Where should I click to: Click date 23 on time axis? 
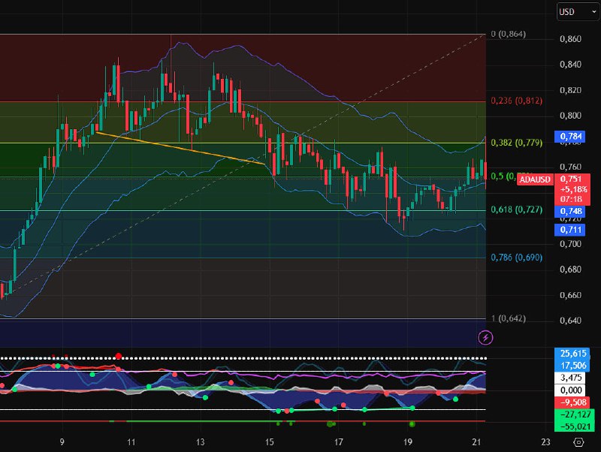tap(546, 442)
